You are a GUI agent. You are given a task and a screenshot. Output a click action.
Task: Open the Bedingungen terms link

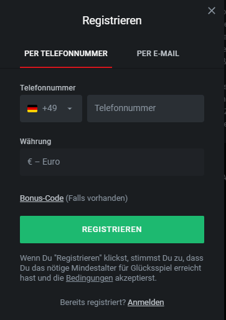point(90,278)
